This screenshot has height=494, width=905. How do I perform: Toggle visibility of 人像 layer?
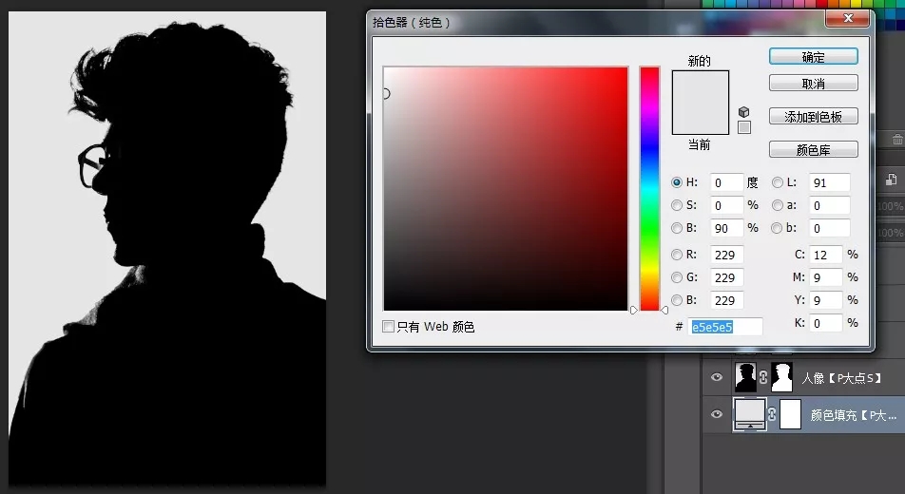(x=717, y=377)
